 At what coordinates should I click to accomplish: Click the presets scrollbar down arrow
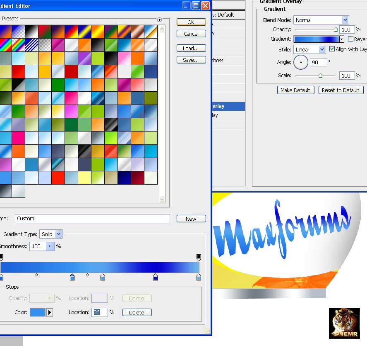coord(162,199)
